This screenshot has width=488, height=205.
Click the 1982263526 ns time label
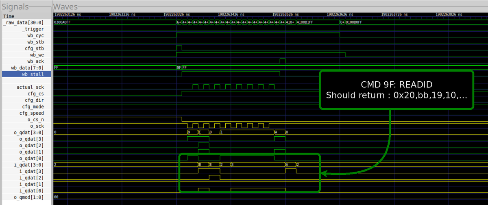(x=286, y=14)
